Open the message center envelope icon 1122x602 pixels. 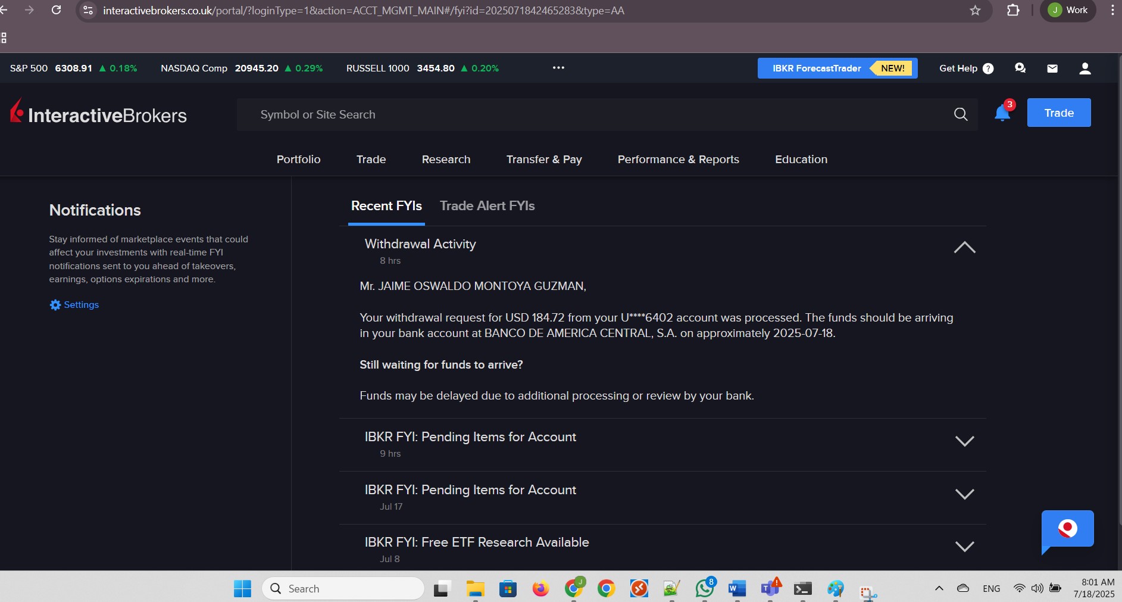(1052, 68)
